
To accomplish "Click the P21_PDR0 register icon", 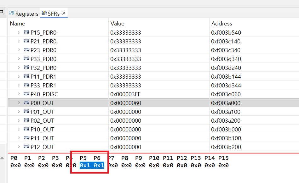I will [x=26, y=41].
